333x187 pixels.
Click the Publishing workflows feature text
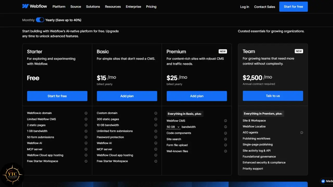coord(257,138)
